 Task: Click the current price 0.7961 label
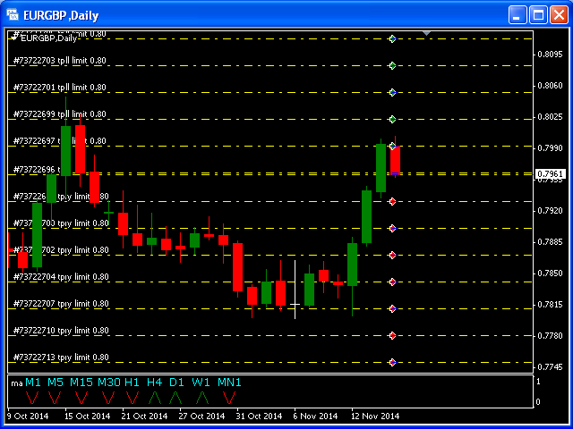coord(549,173)
